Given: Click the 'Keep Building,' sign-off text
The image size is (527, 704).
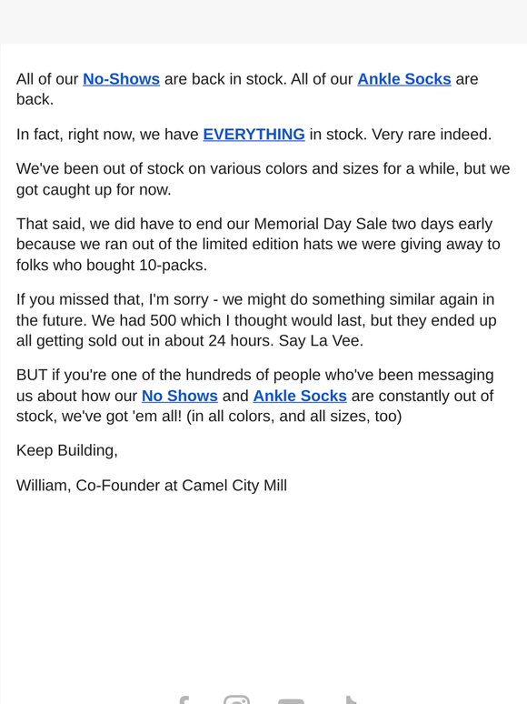Looking at the screenshot, I should pos(67,450).
